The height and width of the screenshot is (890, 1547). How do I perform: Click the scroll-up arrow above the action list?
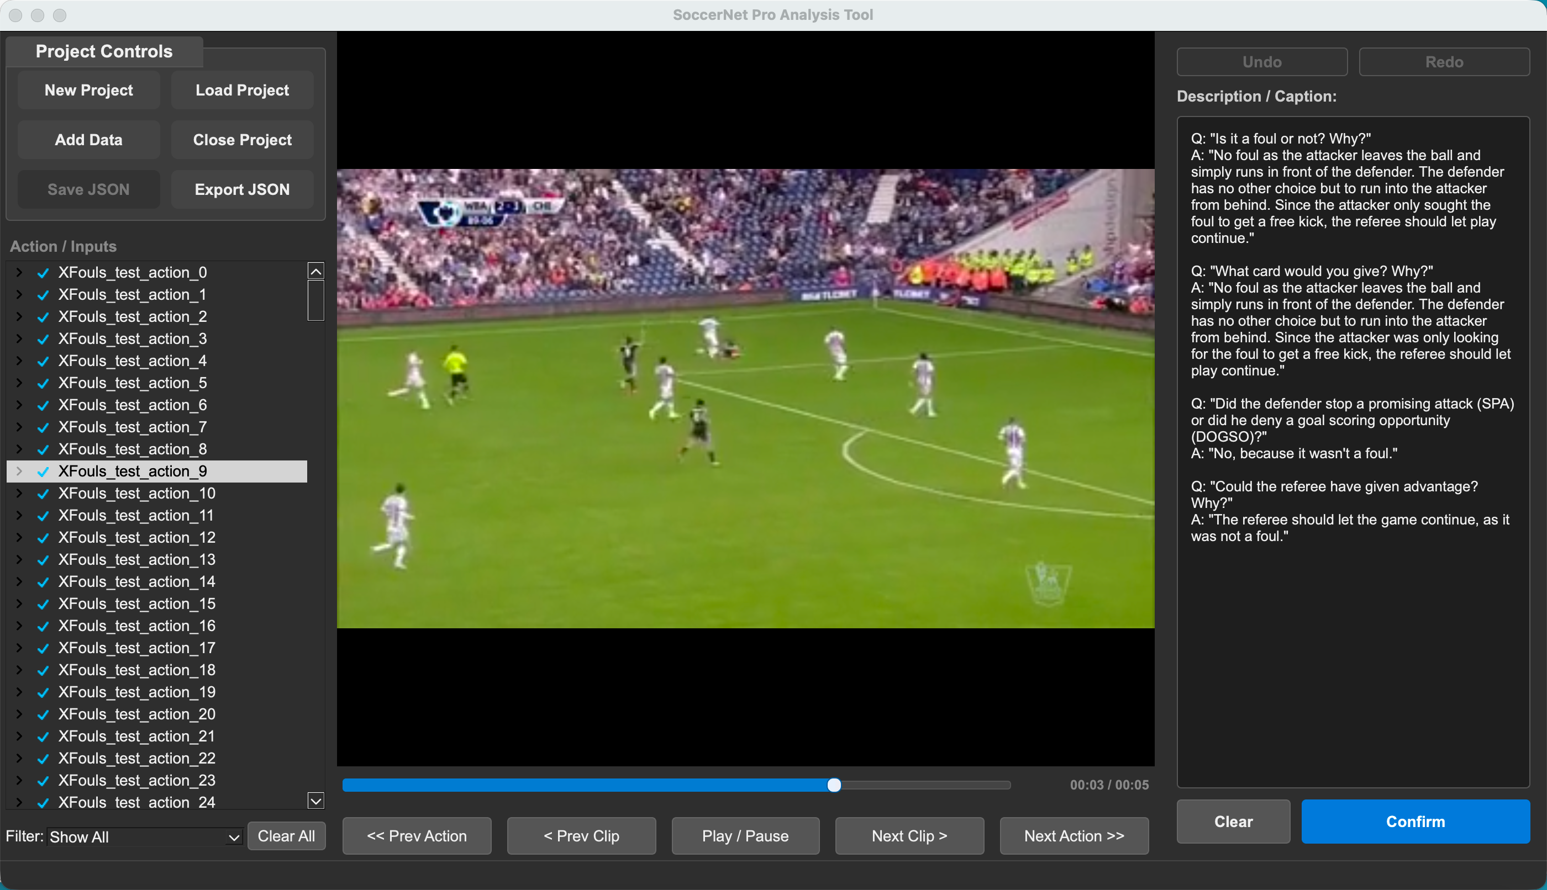[x=315, y=270]
